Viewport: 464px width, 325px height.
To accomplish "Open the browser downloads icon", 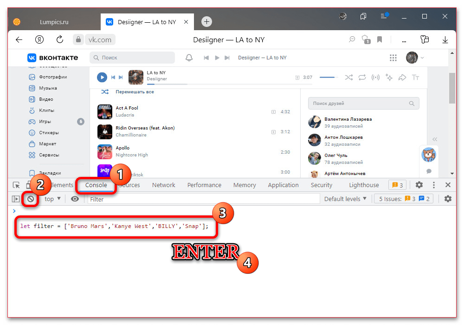I will [x=445, y=39].
